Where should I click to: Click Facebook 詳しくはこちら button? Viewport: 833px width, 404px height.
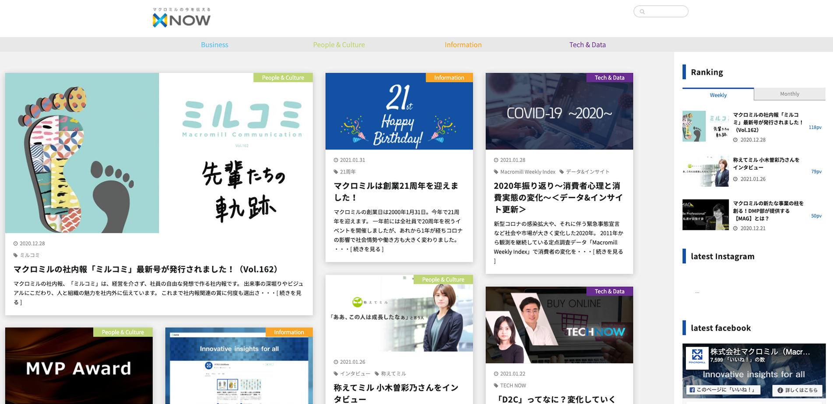[797, 390]
